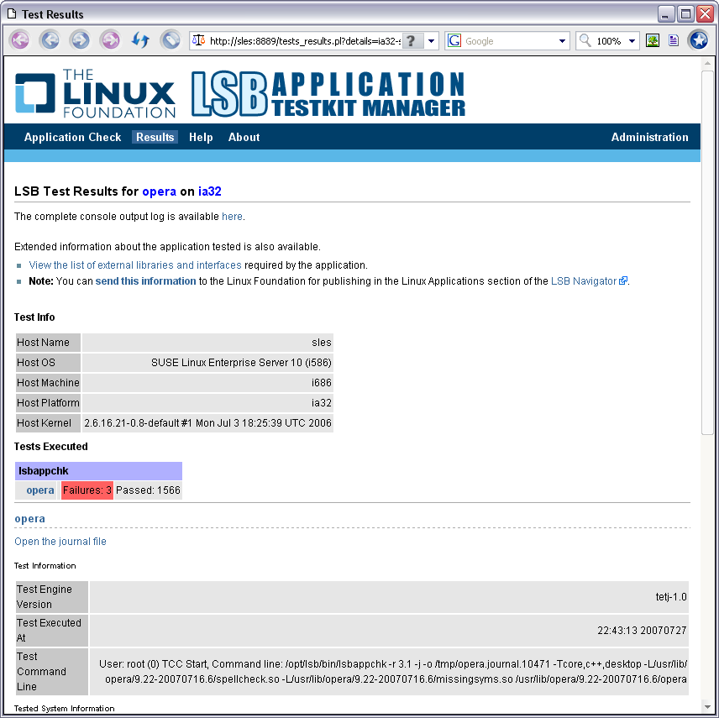The width and height of the screenshot is (719, 718).
Task: Open the journal file link
Action: coord(60,542)
